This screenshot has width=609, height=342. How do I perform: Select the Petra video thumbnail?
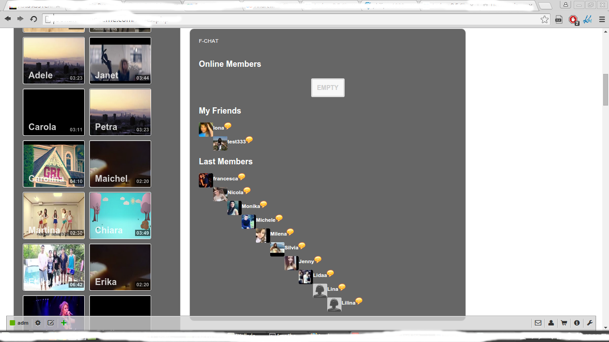(x=120, y=112)
